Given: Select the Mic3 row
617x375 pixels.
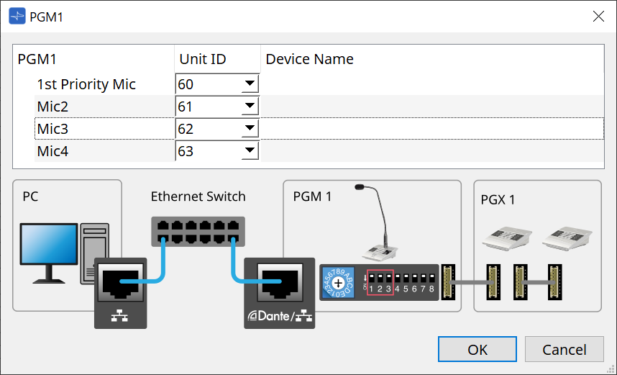Looking at the screenshot, I should point(101,129).
